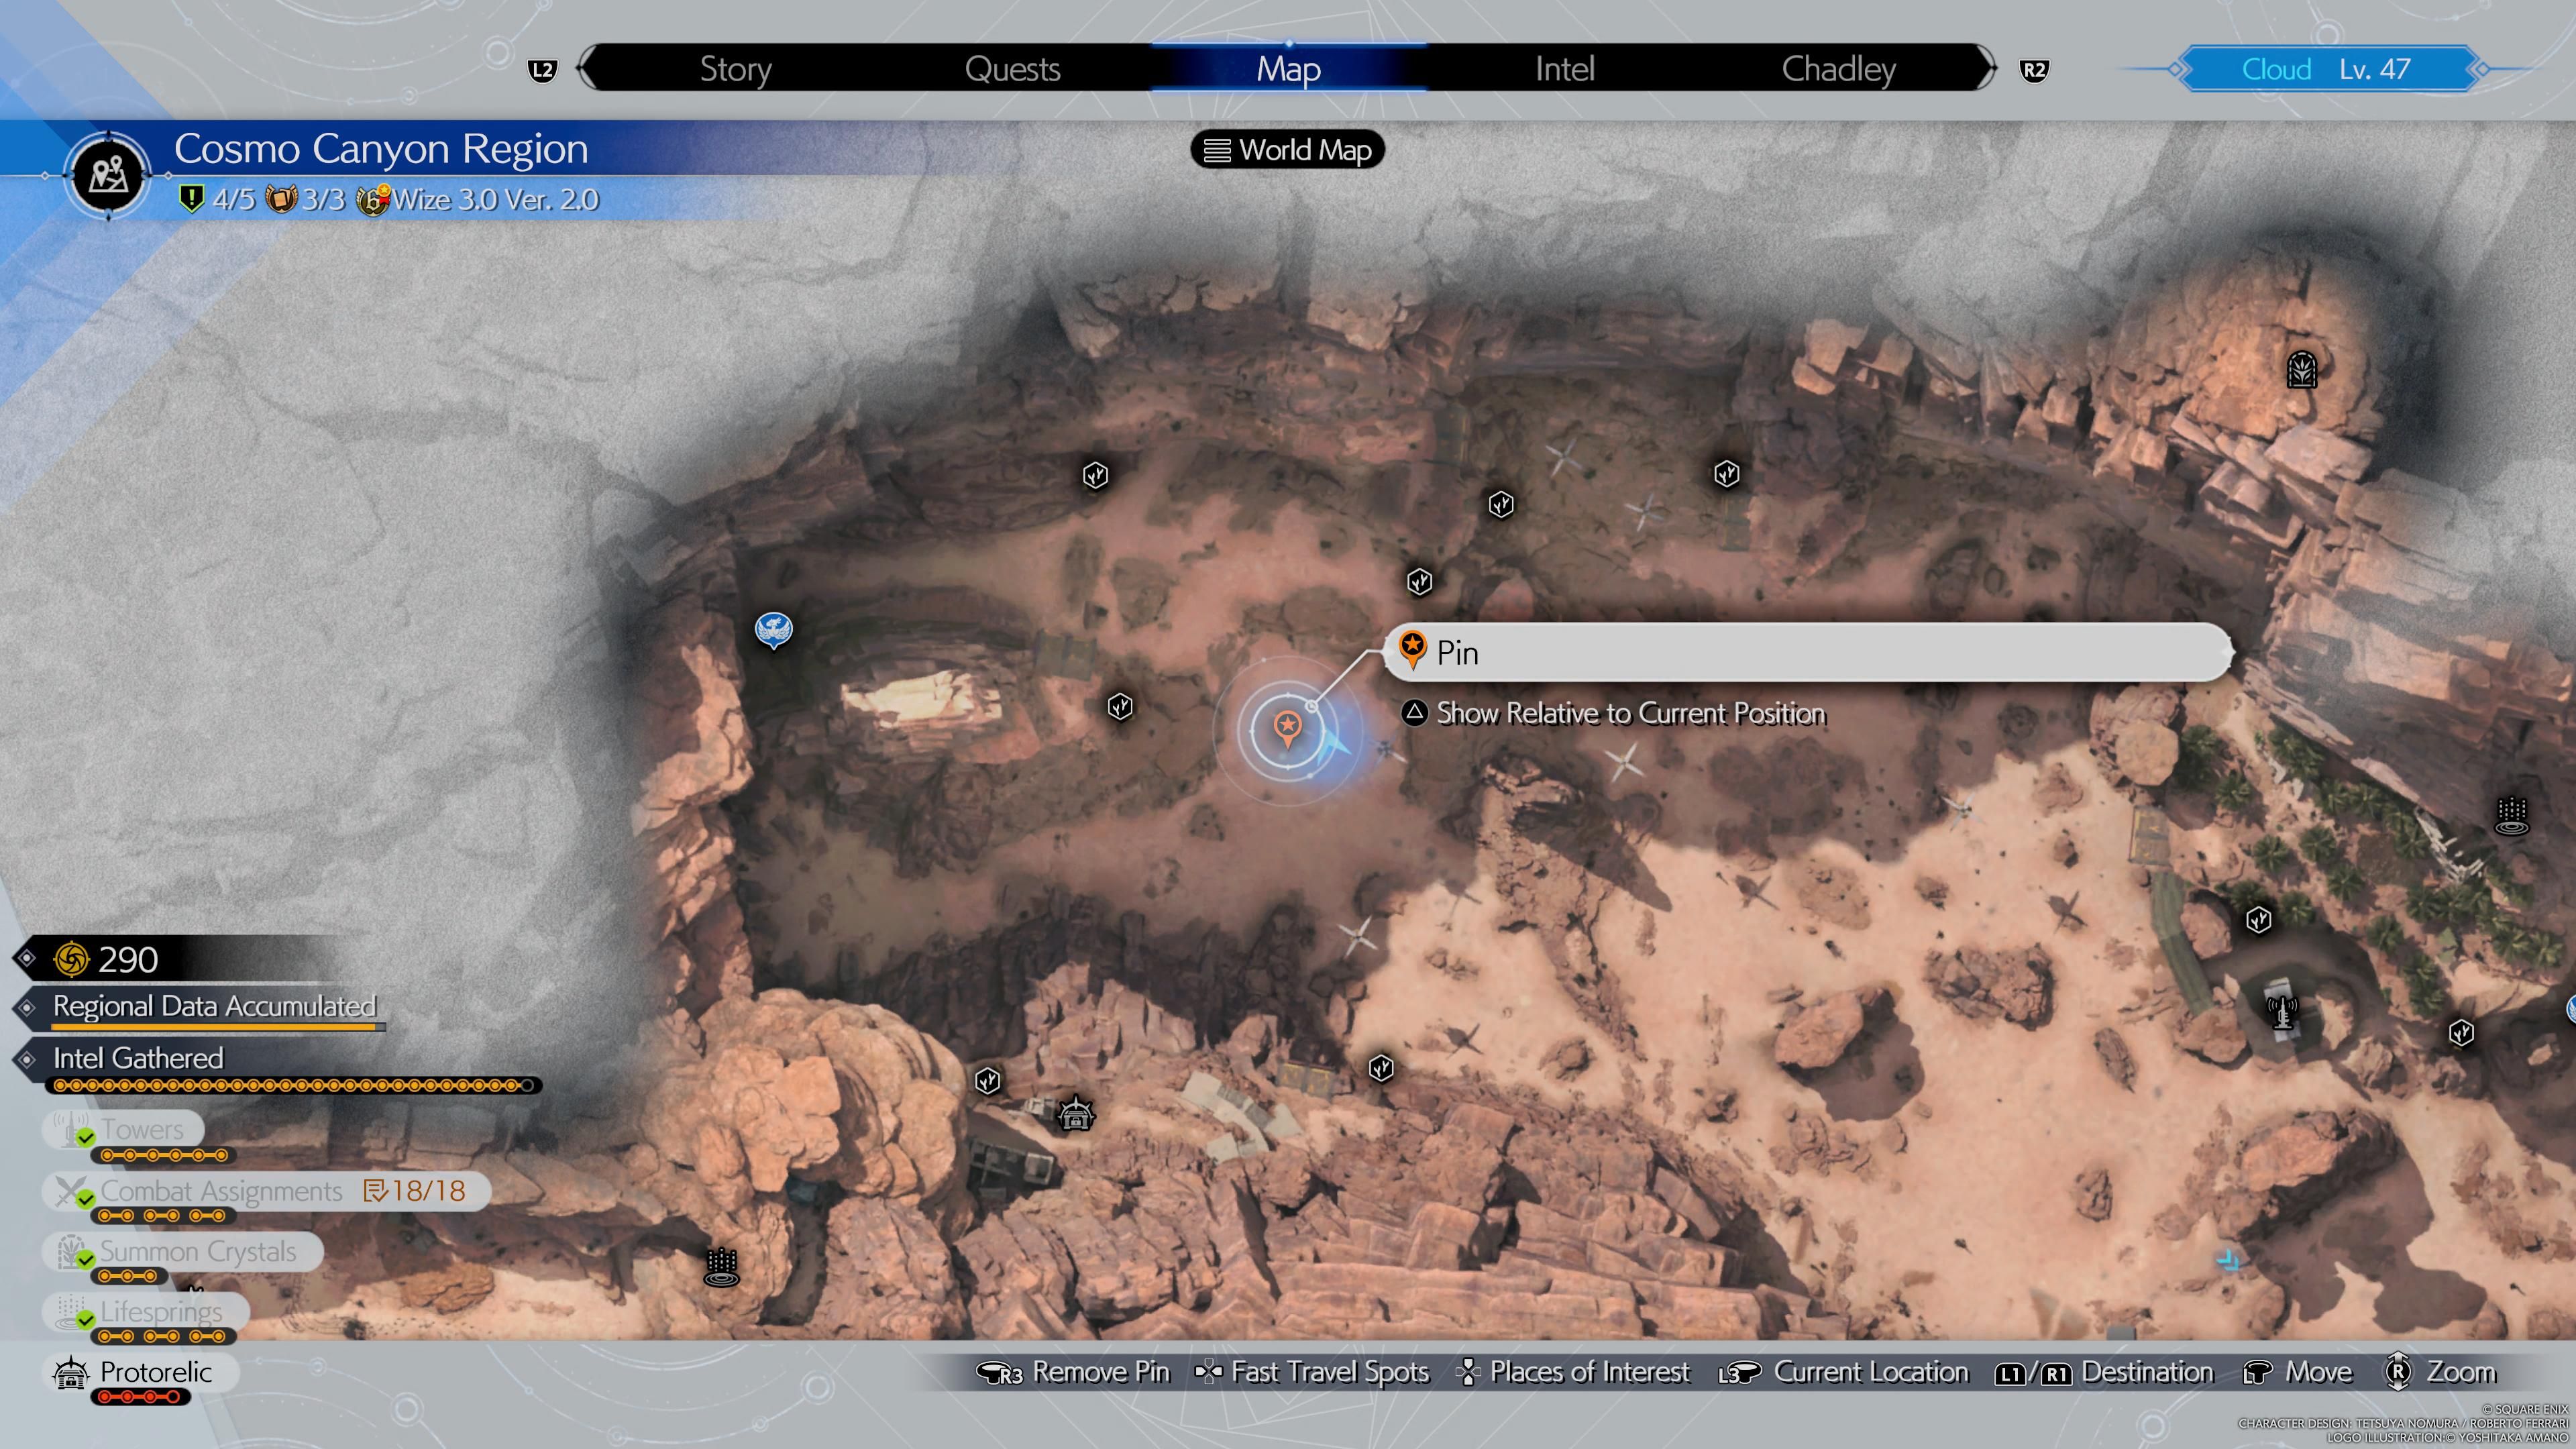Select the summon crystal sanctuary marker
The width and height of the screenshot is (2576, 1449).
pyautogui.click(x=2302, y=369)
